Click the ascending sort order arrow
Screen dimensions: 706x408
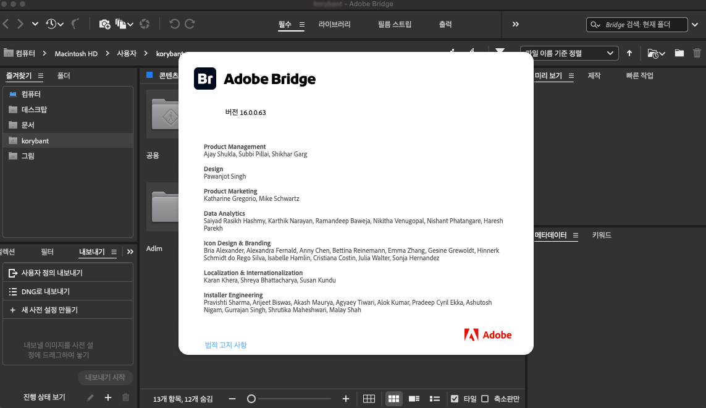[x=629, y=53]
